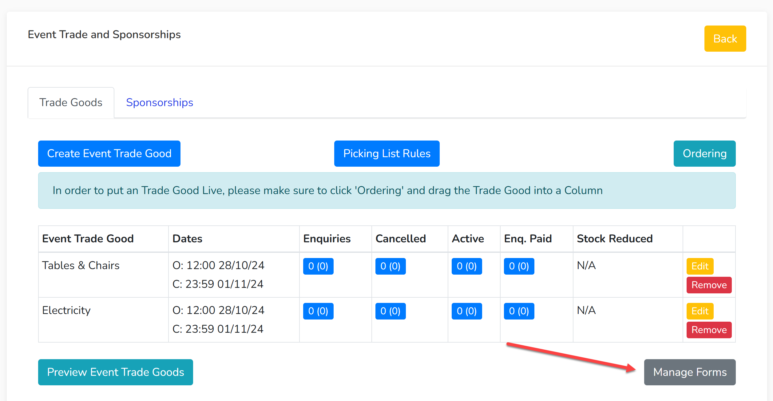
Task: Open Electricity cancelled count badge
Action: pos(390,311)
